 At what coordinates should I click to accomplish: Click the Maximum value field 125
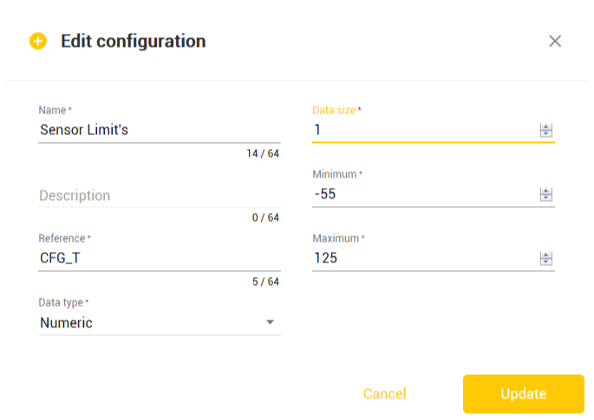(425, 258)
